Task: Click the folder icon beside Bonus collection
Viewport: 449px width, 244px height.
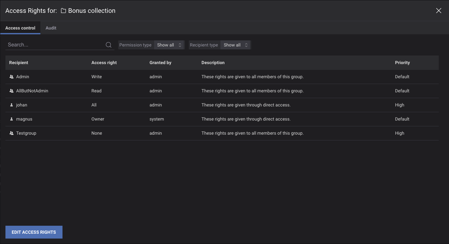Action: pyautogui.click(x=63, y=11)
